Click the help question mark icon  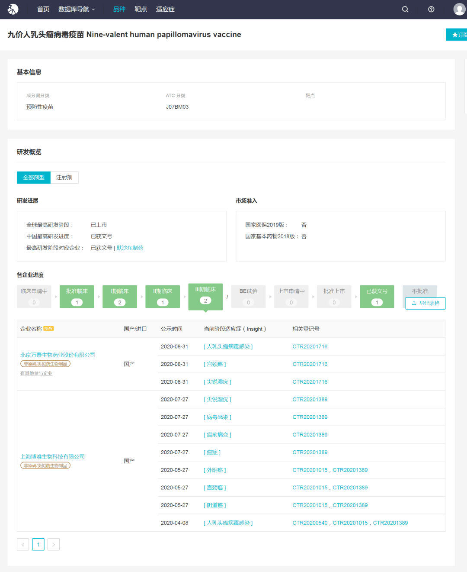pyautogui.click(x=431, y=9)
